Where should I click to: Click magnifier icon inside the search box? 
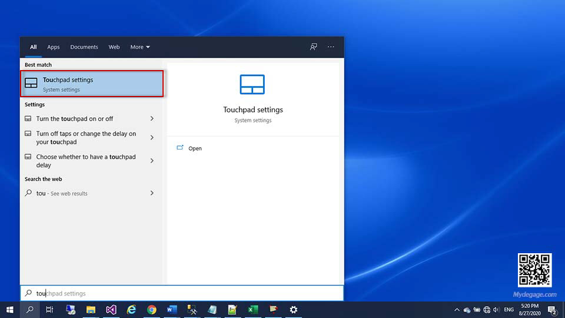point(28,293)
